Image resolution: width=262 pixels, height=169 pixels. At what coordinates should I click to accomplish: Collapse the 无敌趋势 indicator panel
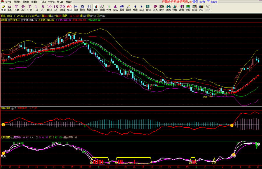click(12, 137)
